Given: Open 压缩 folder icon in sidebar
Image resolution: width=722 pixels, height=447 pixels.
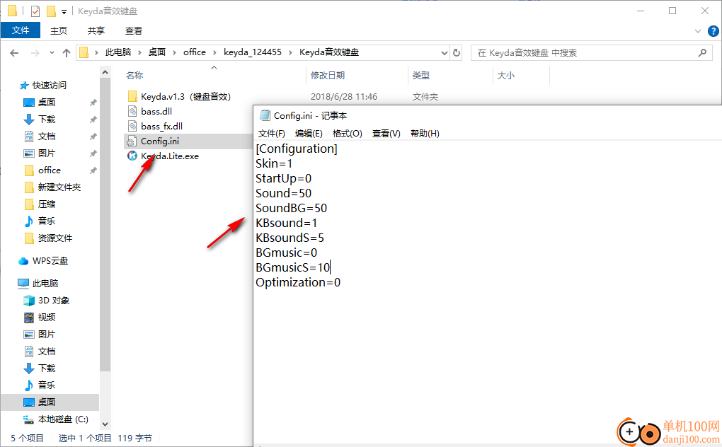Looking at the screenshot, I should point(29,204).
